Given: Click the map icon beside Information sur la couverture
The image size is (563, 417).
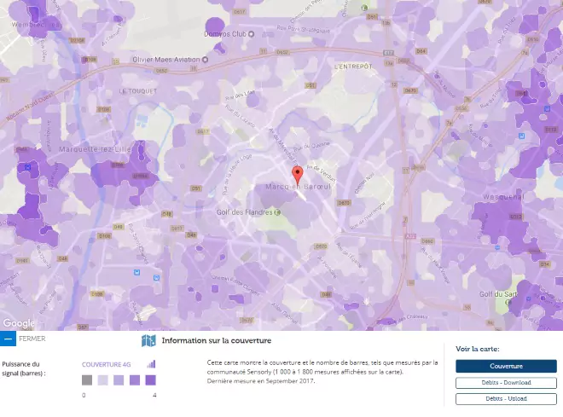Looking at the screenshot, I should click(148, 340).
